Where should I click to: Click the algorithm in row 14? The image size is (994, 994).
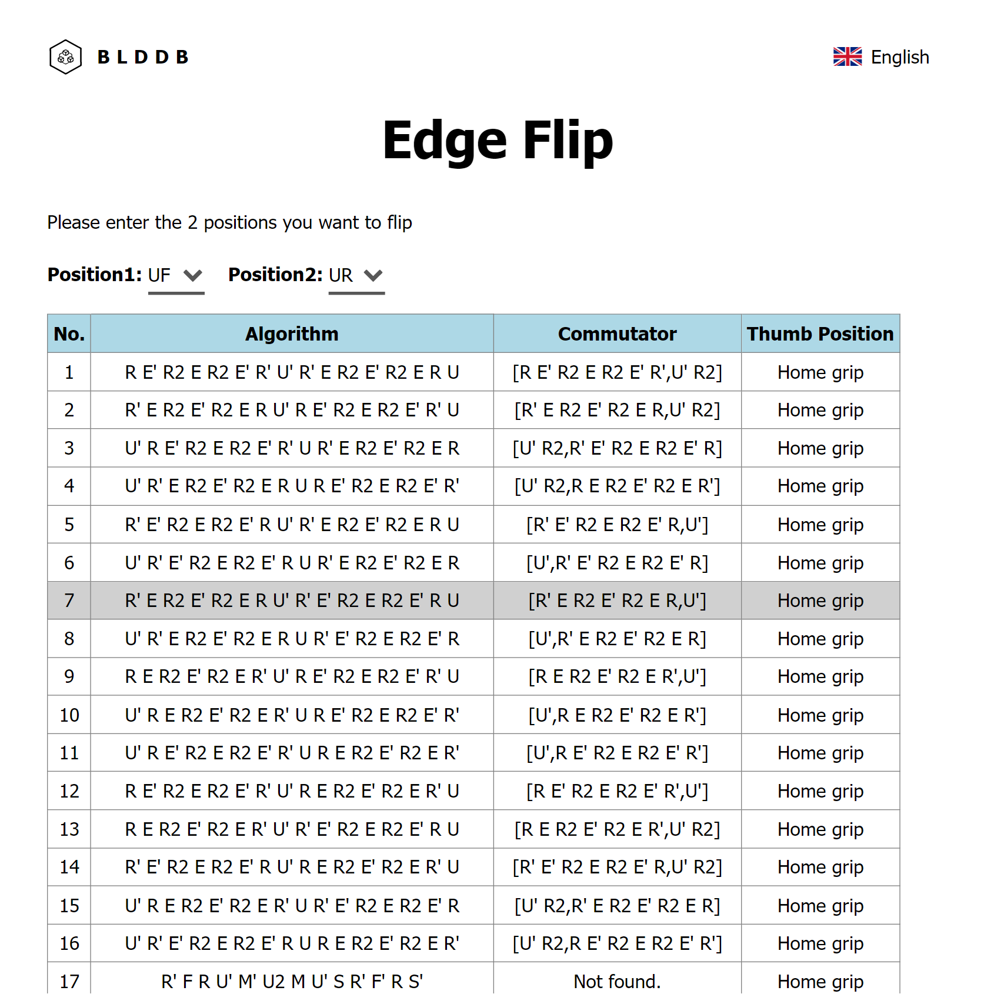tap(292, 867)
